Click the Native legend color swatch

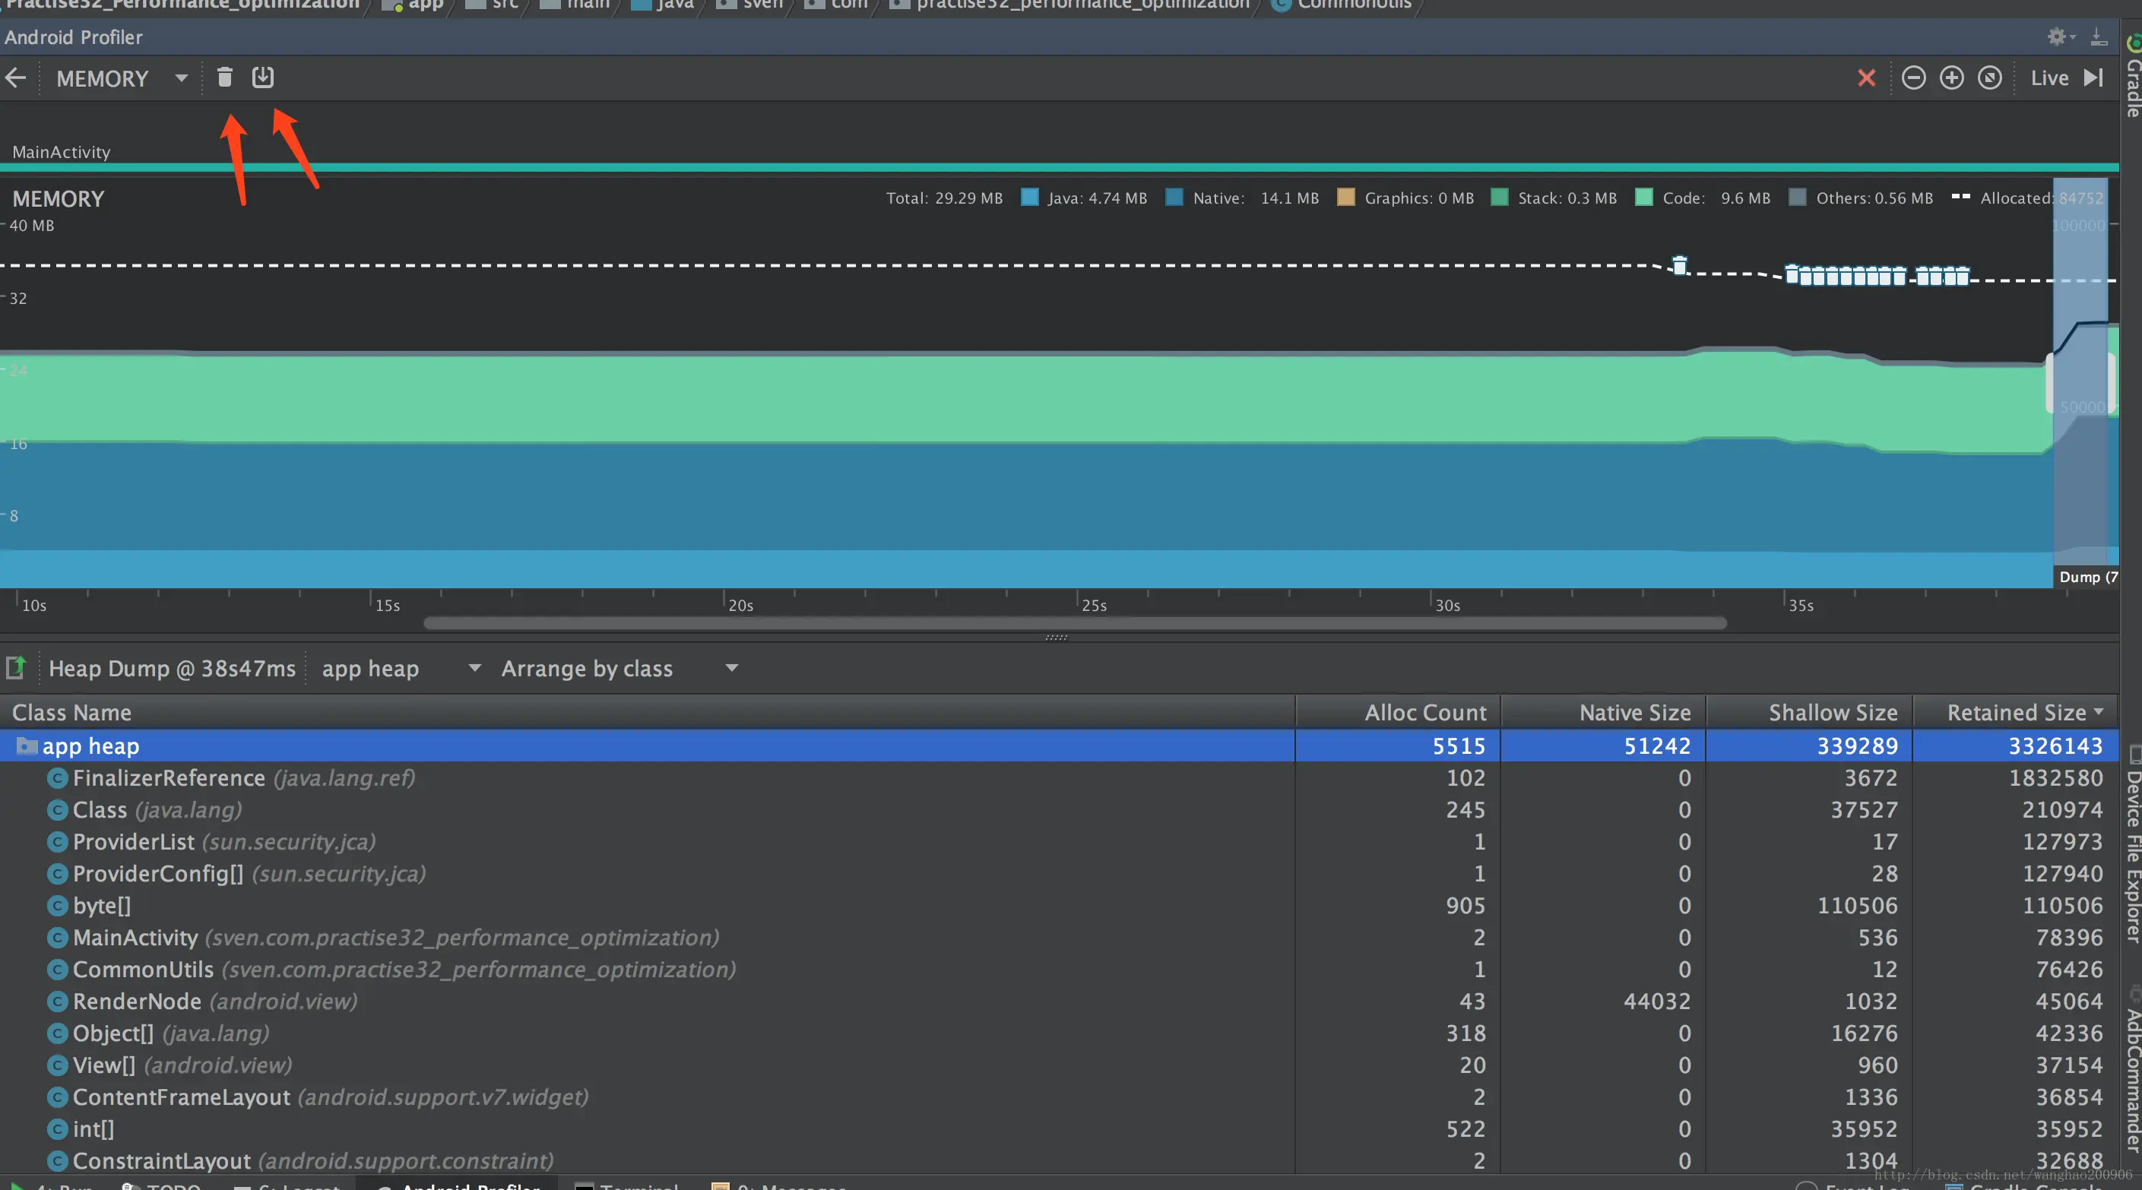pyautogui.click(x=1174, y=198)
